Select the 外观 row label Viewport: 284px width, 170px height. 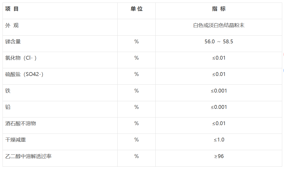pyautogui.click(x=12, y=25)
